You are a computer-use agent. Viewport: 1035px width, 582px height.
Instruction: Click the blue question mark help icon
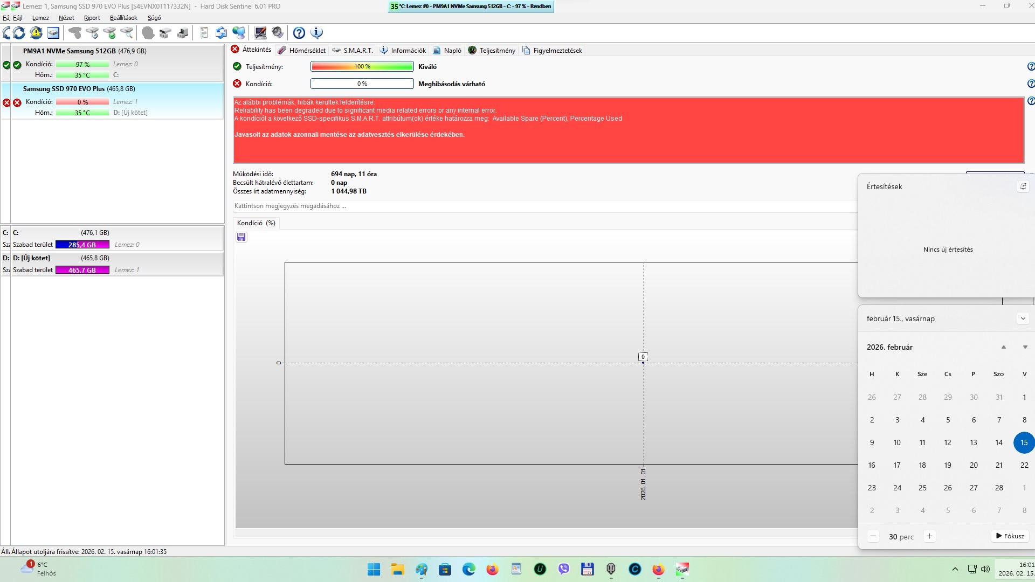pyautogui.click(x=299, y=33)
